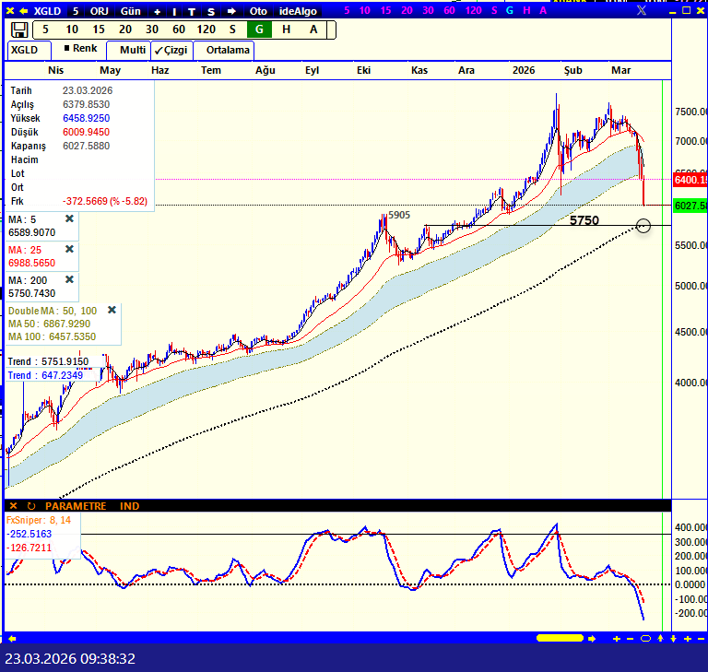Open the IND menu

130,506
